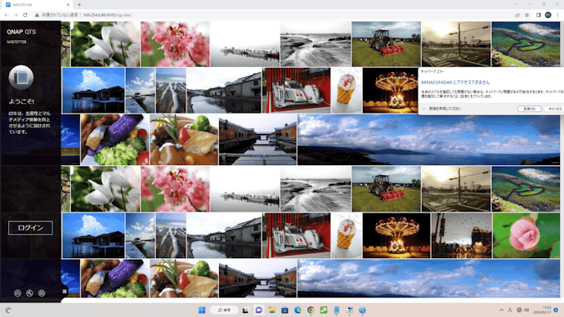The width and height of the screenshot is (564, 317).
Task: Click the not-secure warning icon in address bar
Action: click(x=37, y=15)
